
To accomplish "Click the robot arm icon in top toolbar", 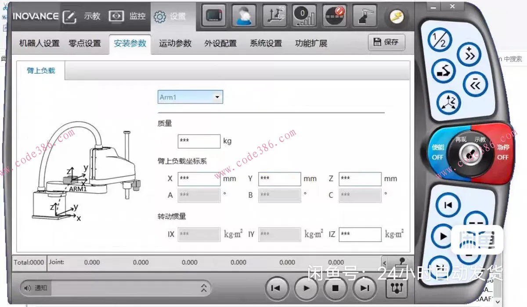I will coord(365,16).
